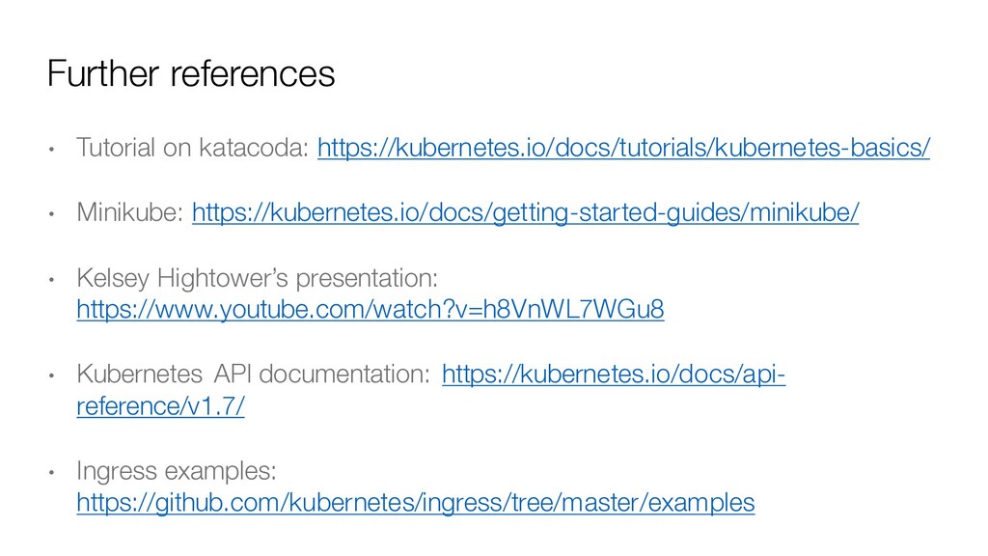The width and height of the screenshot is (988, 556).
Task: Follow the kubernetes.io/docs/api- link line
Action: pos(614,375)
